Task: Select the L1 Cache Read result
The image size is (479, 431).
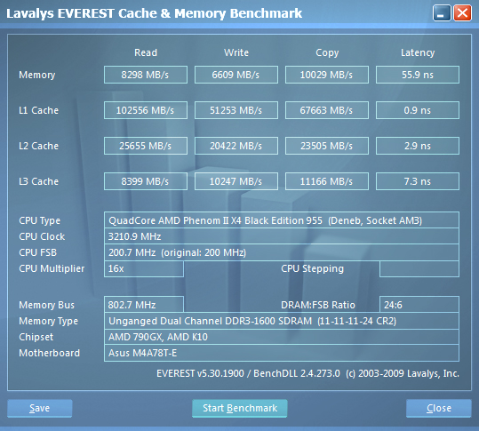Action: (146, 110)
